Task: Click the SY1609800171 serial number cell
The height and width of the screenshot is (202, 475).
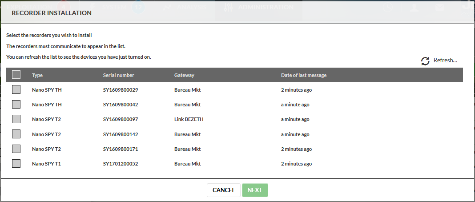Action: pyautogui.click(x=120, y=149)
